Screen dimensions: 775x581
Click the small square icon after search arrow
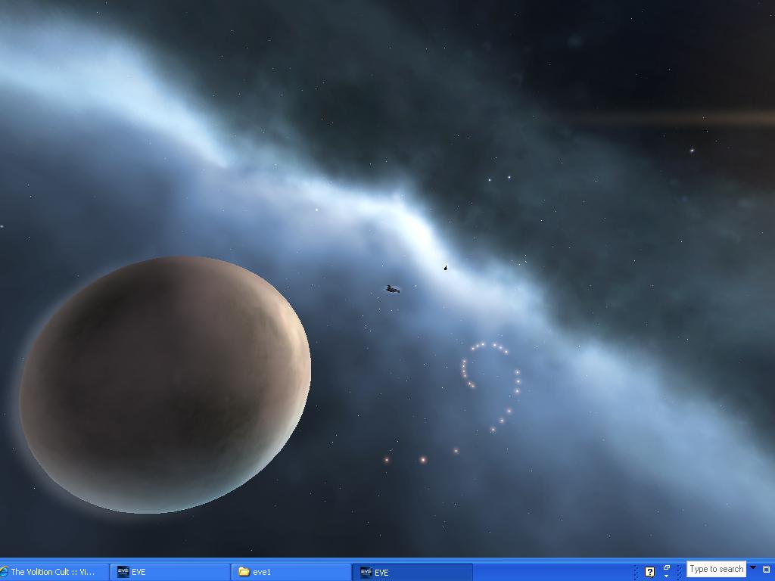click(766, 570)
